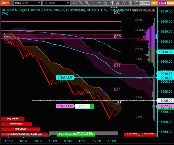The image size is (174, 145).
Task: Open the Data Series icon
Action: click(118, 3)
